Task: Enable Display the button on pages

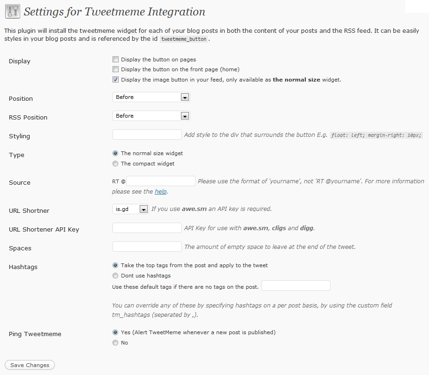Action: point(115,60)
